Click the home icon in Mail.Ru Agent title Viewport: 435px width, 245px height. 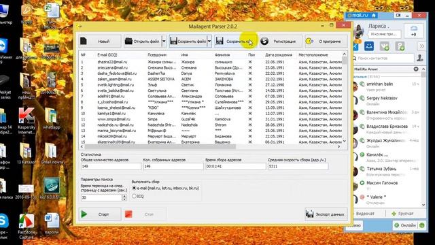pos(374,15)
